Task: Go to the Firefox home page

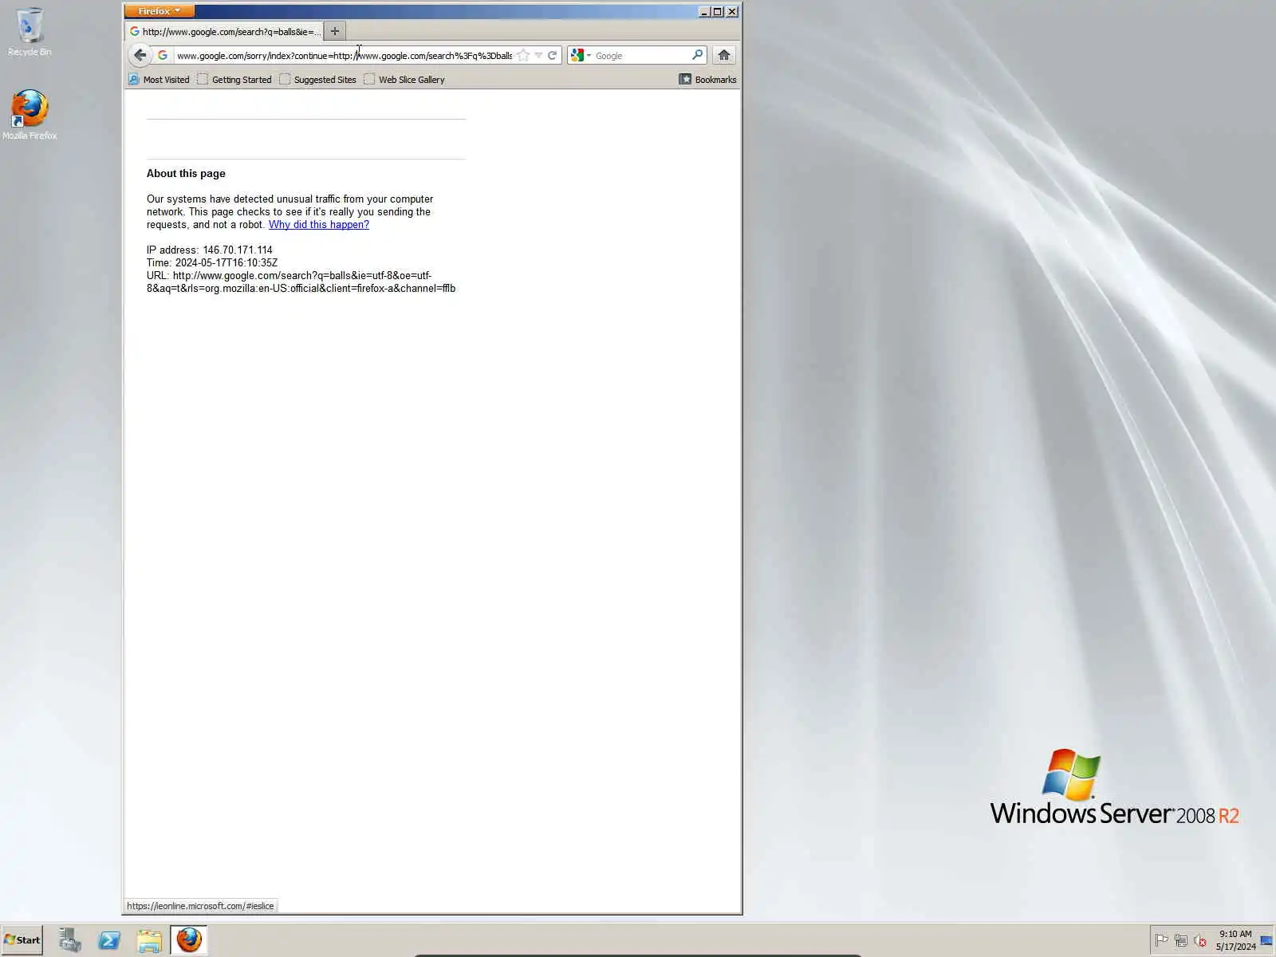Action: coord(724,55)
